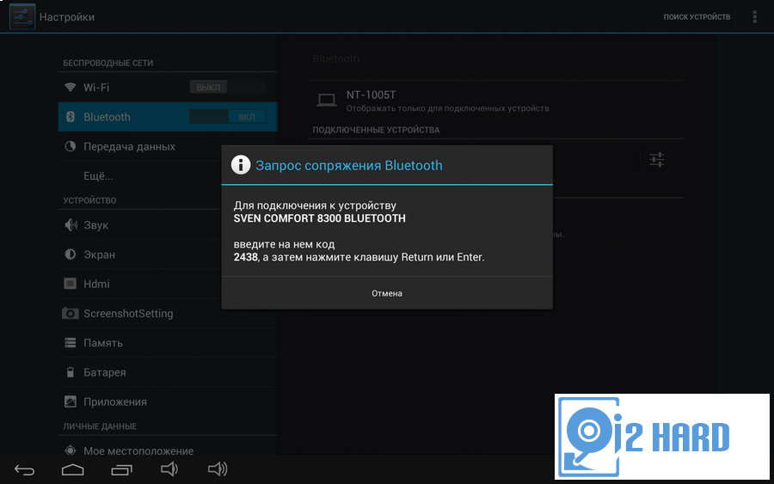Toggle the Wi-Fi switch showing ВЫКЛ

(x=228, y=88)
